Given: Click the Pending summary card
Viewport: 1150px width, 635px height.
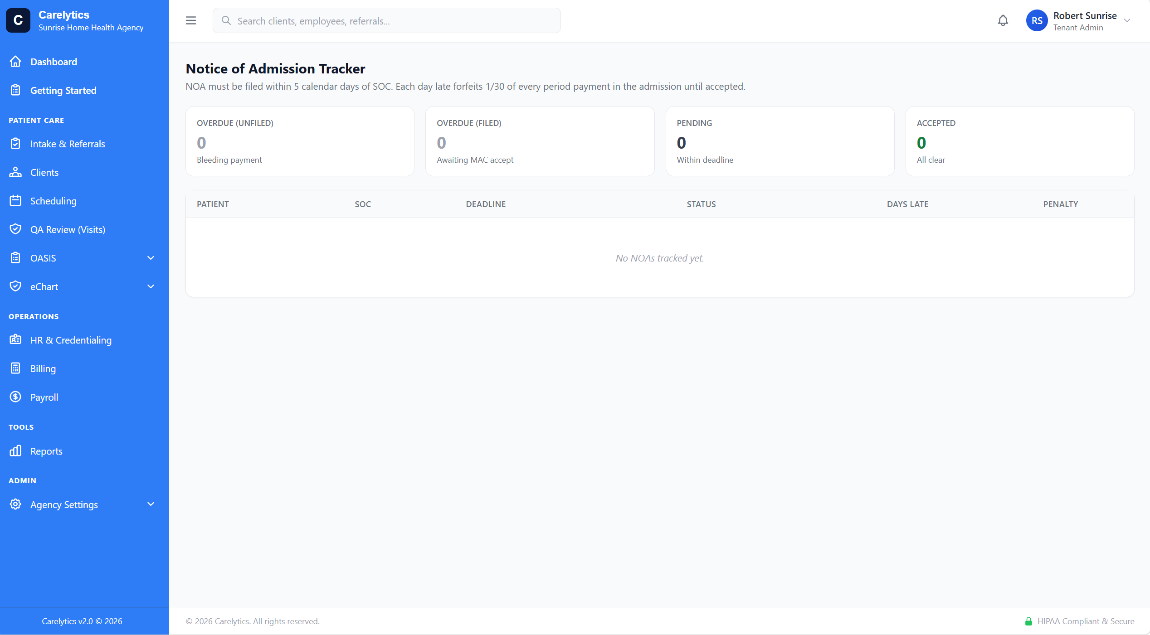Looking at the screenshot, I should click(780, 141).
